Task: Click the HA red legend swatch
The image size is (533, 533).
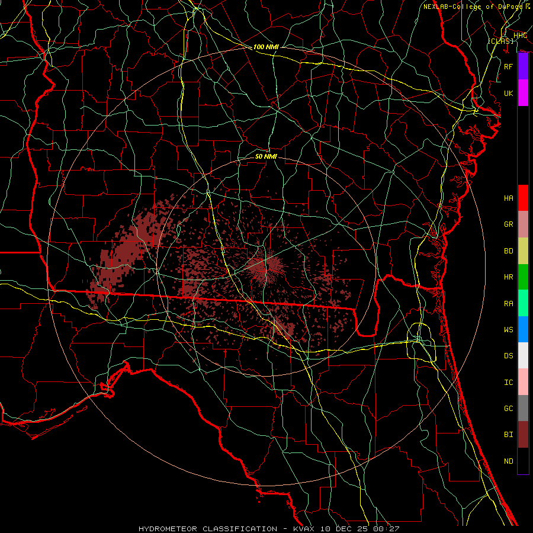Action: click(x=523, y=198)
